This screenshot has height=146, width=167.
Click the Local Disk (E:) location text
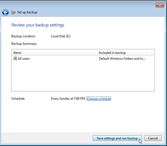click(x=61, y=36)
